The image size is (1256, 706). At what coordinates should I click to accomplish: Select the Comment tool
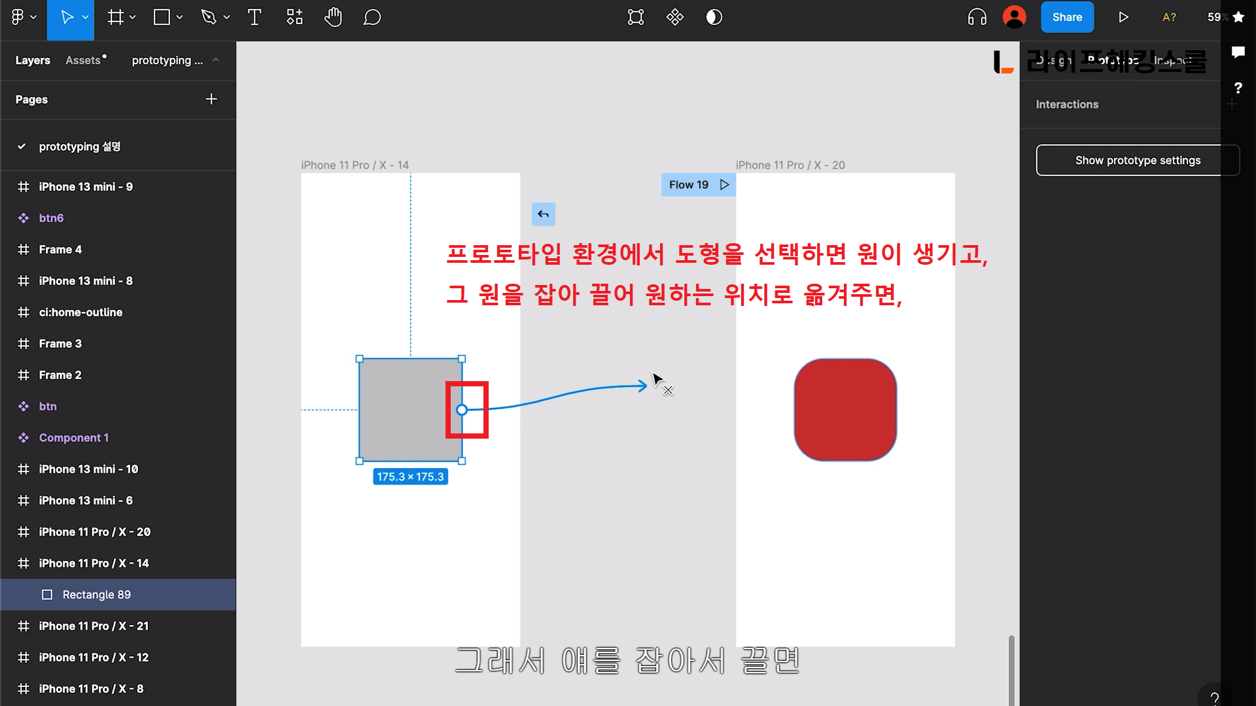[372, 18]
